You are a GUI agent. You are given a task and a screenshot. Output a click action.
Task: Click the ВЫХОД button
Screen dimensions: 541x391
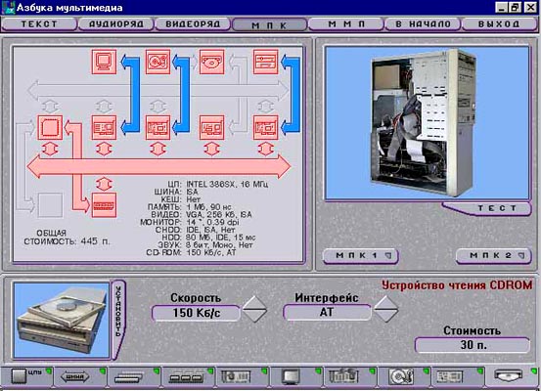coord(499,24)
